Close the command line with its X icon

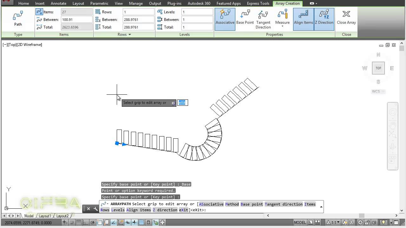pyautogui.click(x=88, y=209)
